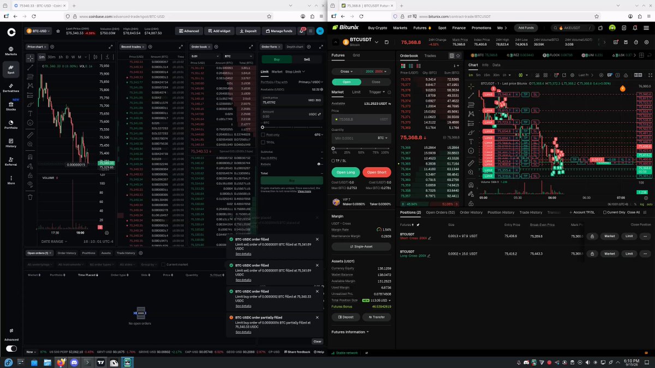Select the crosshair tool in the Coinbase chart
Screen dimensions: 655x368
30,57
